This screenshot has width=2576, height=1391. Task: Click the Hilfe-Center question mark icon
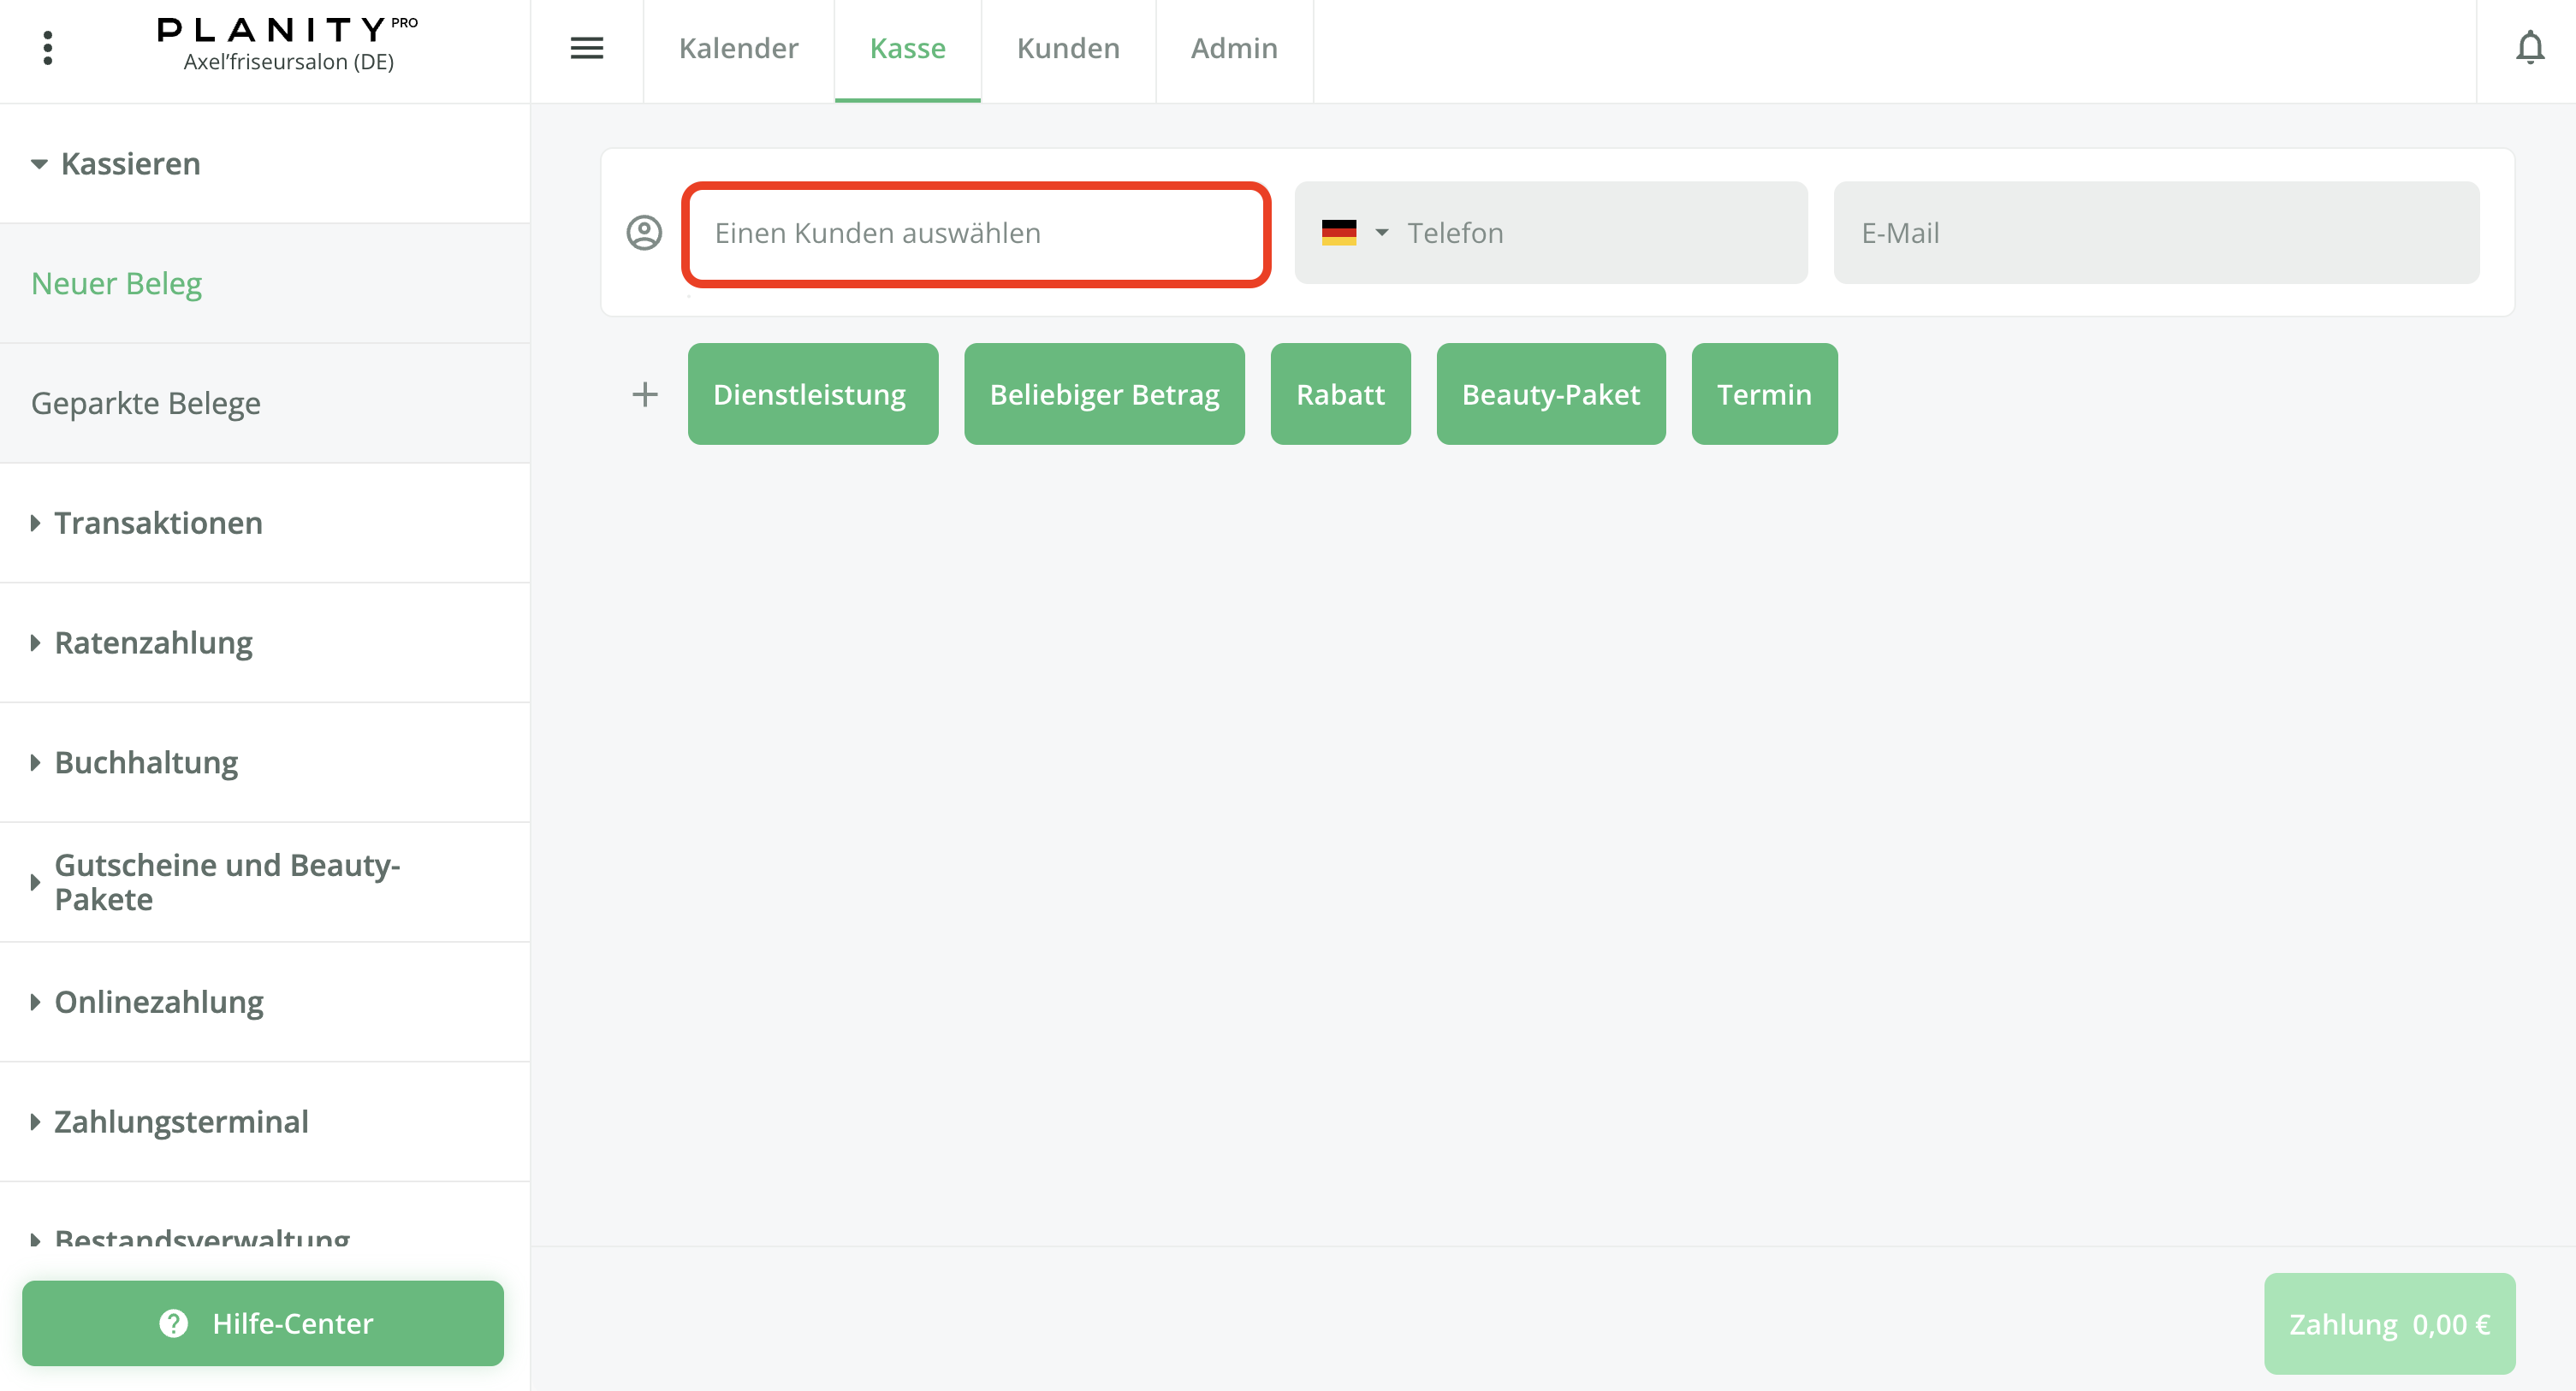pos(174,1323)
